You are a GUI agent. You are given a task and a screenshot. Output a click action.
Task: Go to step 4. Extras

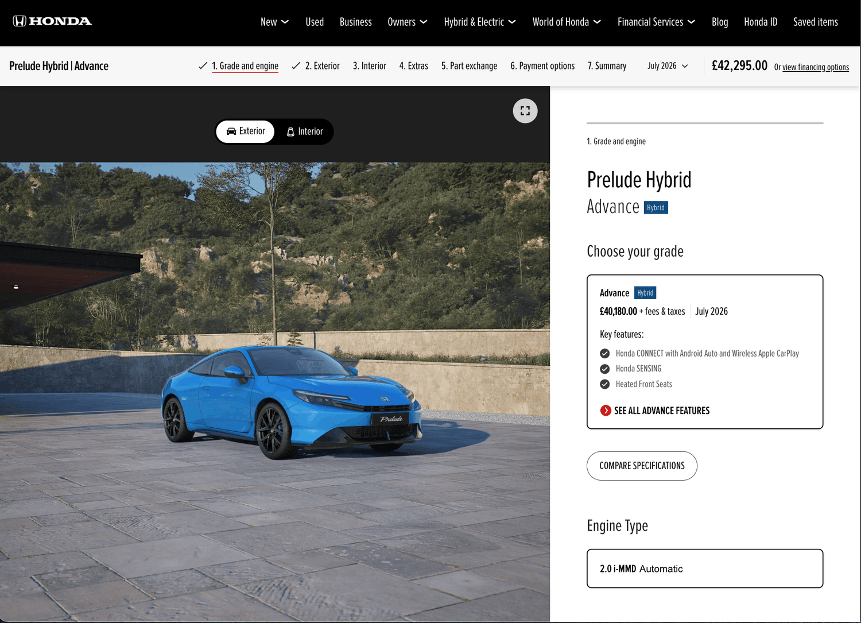tap(414, 66)
